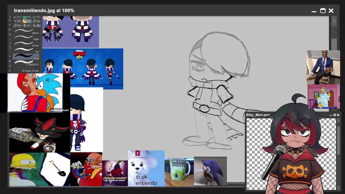The width and height of the screenshot is (345, 194).
Task: Open the REM sub tool group beside Oil
Action: click(18, 26)
